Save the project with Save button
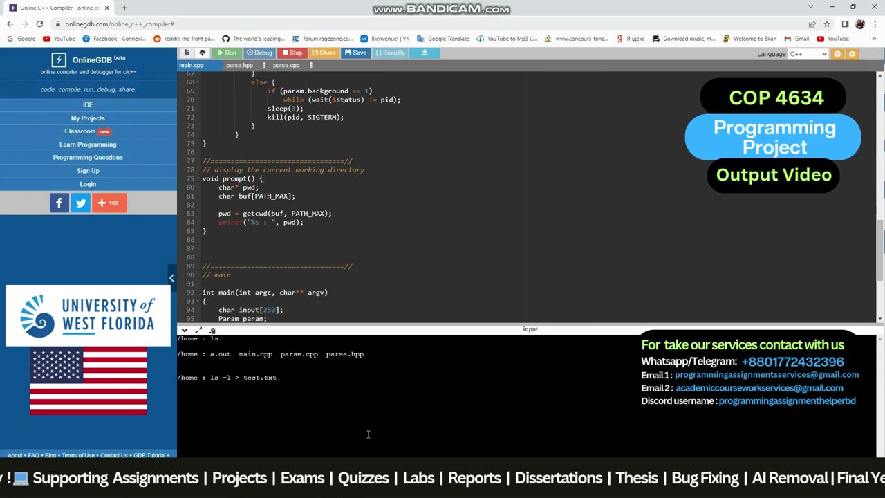Screen dimensions: 885x498 [x=356, y=53]
